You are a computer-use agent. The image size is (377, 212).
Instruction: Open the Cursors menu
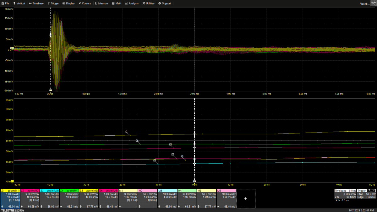[85, 3]
